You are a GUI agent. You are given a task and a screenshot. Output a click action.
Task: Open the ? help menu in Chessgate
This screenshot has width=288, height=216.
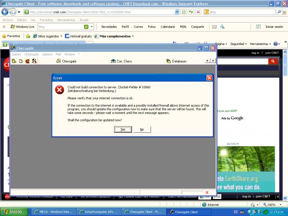pos(79,54)
